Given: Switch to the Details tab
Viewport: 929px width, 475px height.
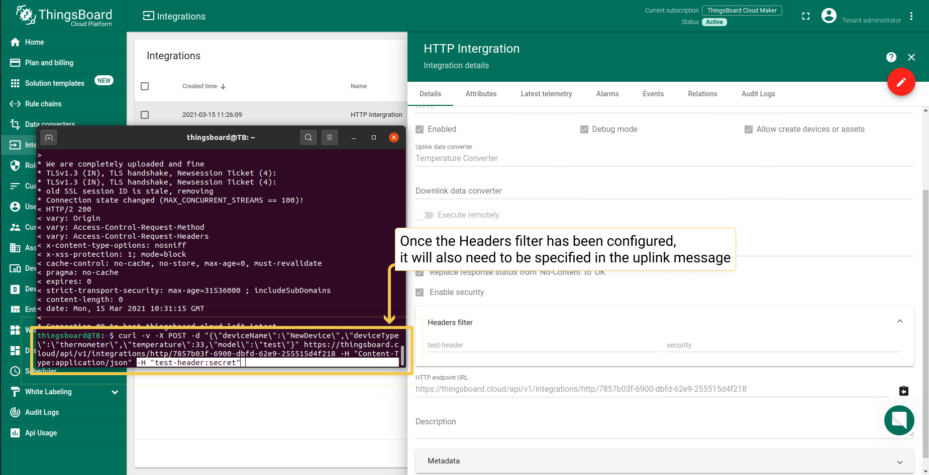Looking at the screenshot, I should (430, 94).
